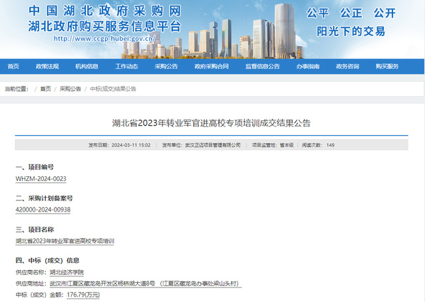Open the 政策法规 menu item
Image resolution: width=425 pixels, height=302 pixels.
coord(47,67)
